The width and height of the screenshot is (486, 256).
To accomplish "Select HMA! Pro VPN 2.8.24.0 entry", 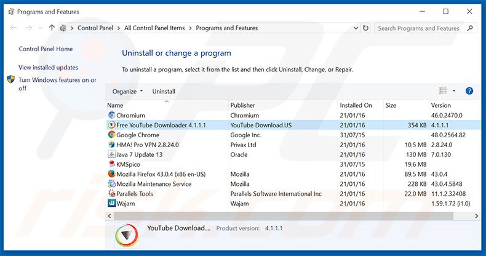I will click(148, 145).
